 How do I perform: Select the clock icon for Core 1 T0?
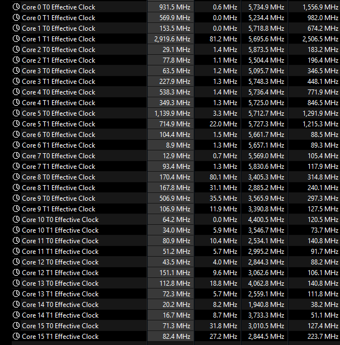(16, 28)
